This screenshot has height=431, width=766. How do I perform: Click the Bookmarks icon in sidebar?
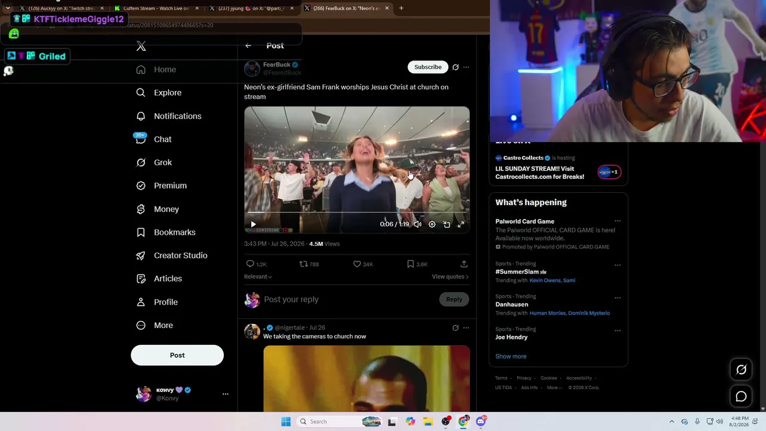(141, 232)
